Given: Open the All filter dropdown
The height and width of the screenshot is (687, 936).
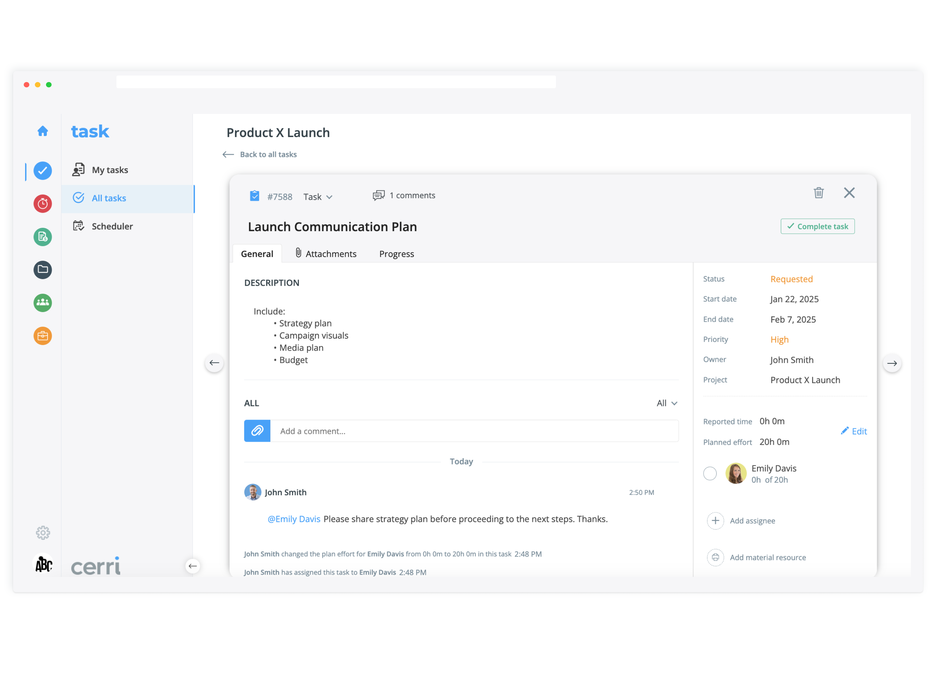Looking at the screenshot, I should click(x=667, y=403).
